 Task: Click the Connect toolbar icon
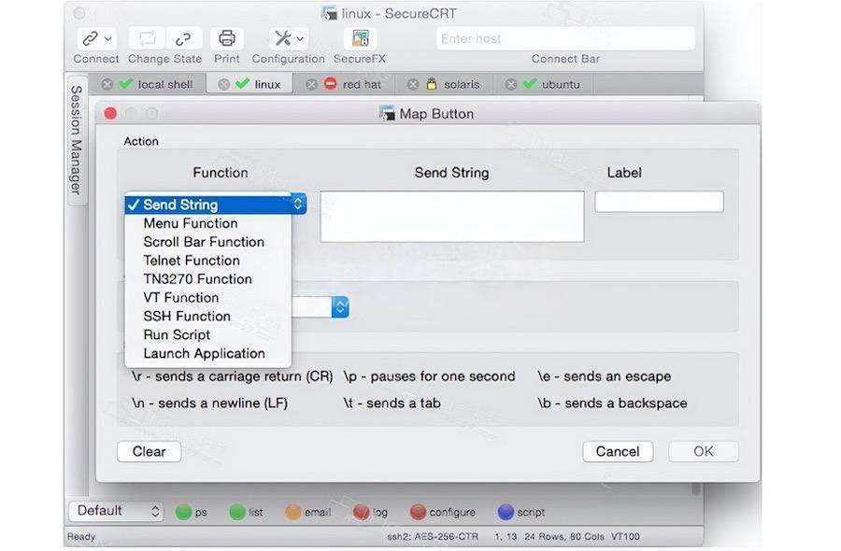(90, 38)
